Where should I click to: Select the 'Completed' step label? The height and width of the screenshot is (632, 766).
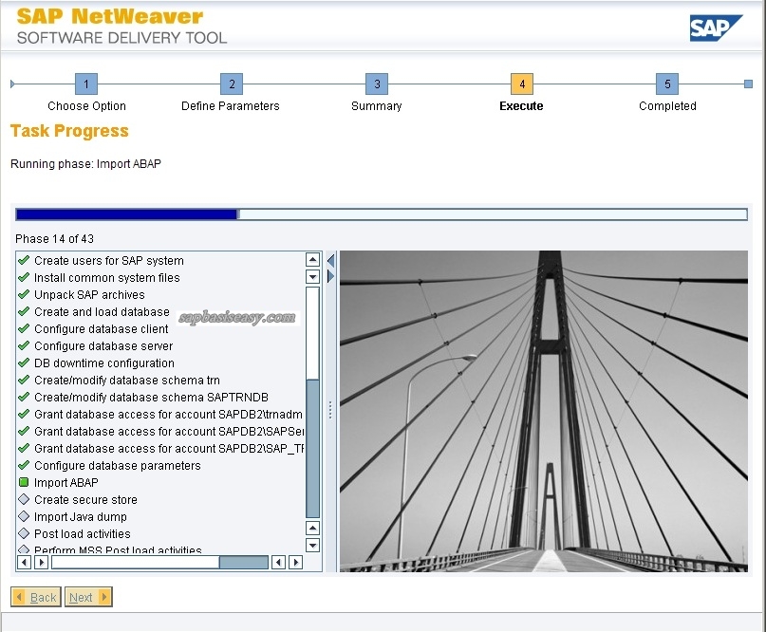666,106
